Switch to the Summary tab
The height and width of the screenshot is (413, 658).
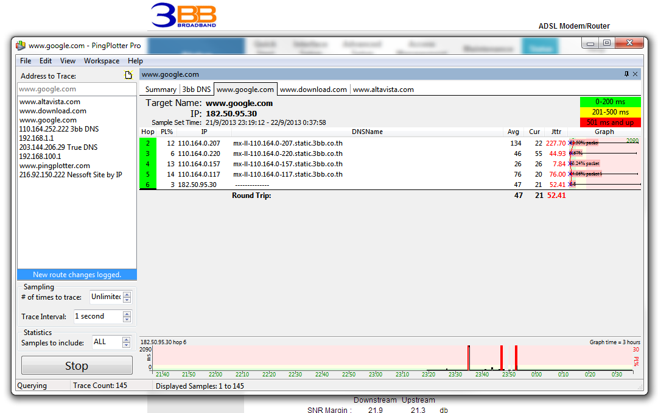click(x=161, y=90)
